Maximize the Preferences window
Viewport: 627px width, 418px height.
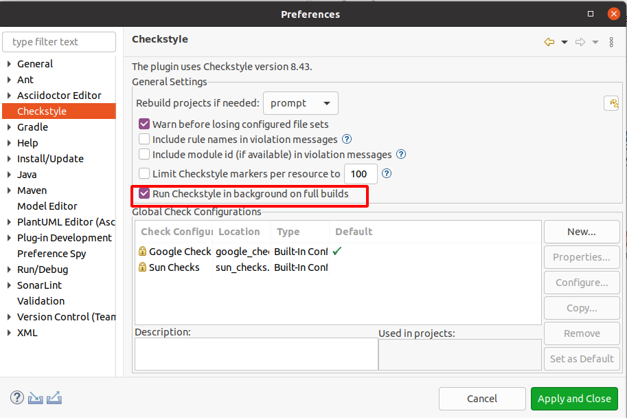pyautogui.click(x=591, y=14)
